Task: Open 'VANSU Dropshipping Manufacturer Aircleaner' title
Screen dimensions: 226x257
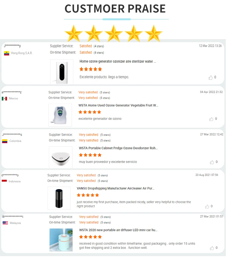Action: [x=115, y=189]
